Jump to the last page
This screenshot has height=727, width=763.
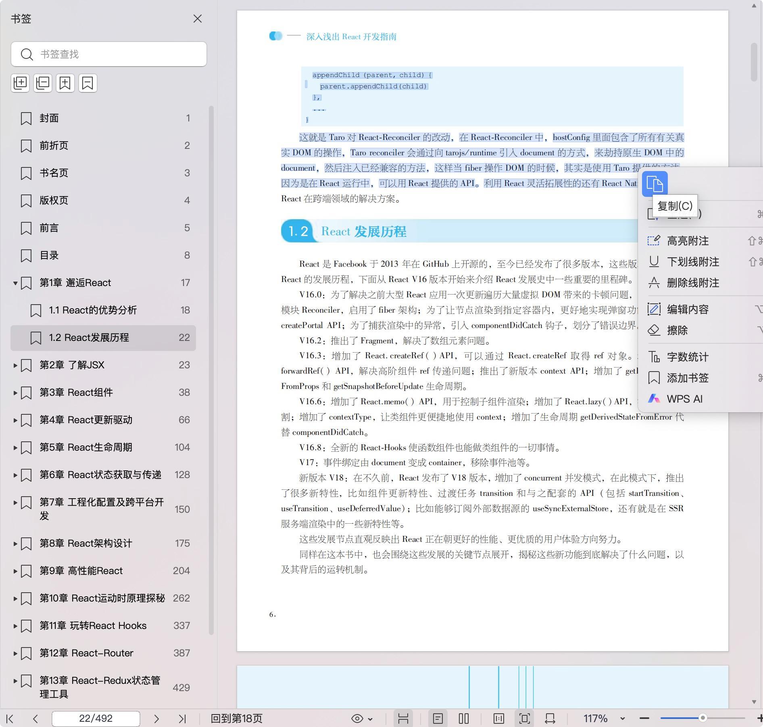tap(182, 719)
